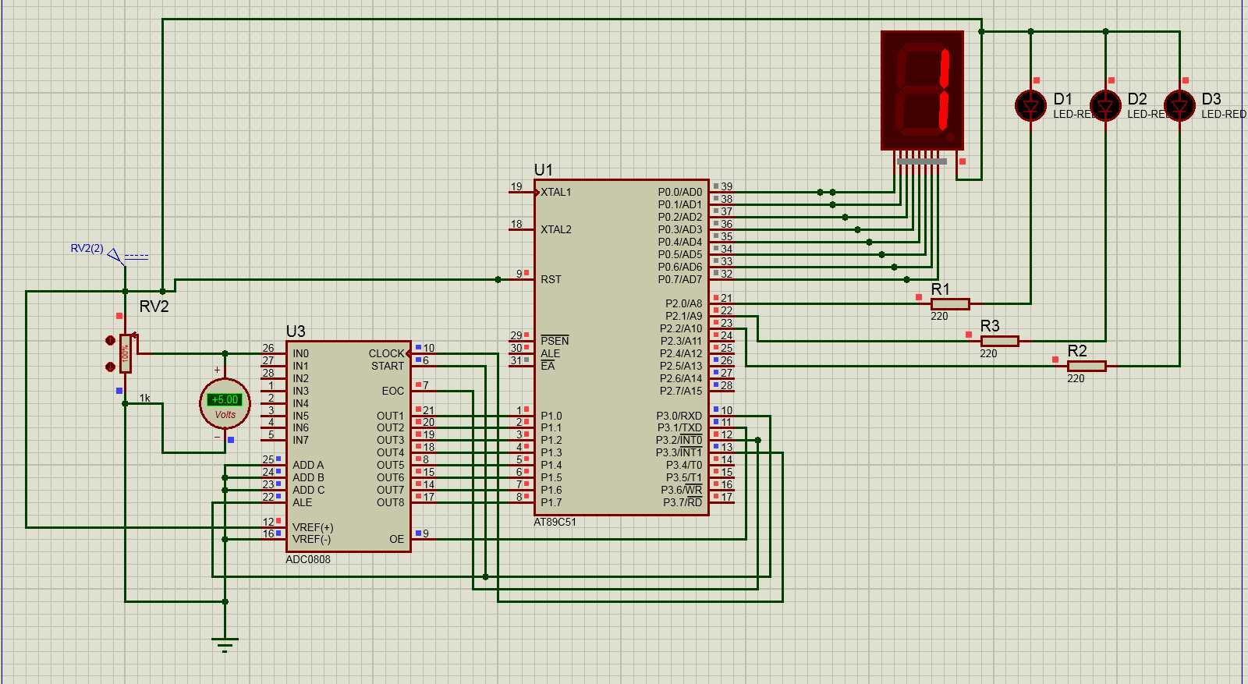This screenshot has width=1248, height=684.
Task: Click the XTAL2 pin label
Action: [556, 229]
